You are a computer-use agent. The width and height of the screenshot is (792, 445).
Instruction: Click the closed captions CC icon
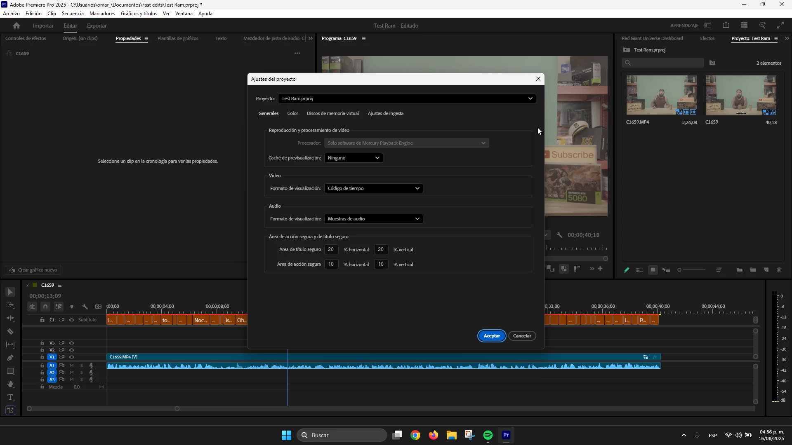[98, 307]
